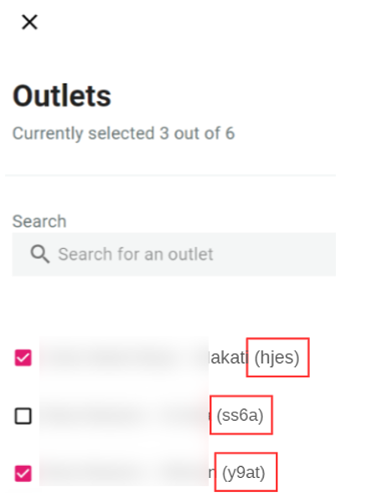Screen dimensions: 372x503
Task: Click the pink checkmark on the hjes row
Action: click(x=23, y=358)
